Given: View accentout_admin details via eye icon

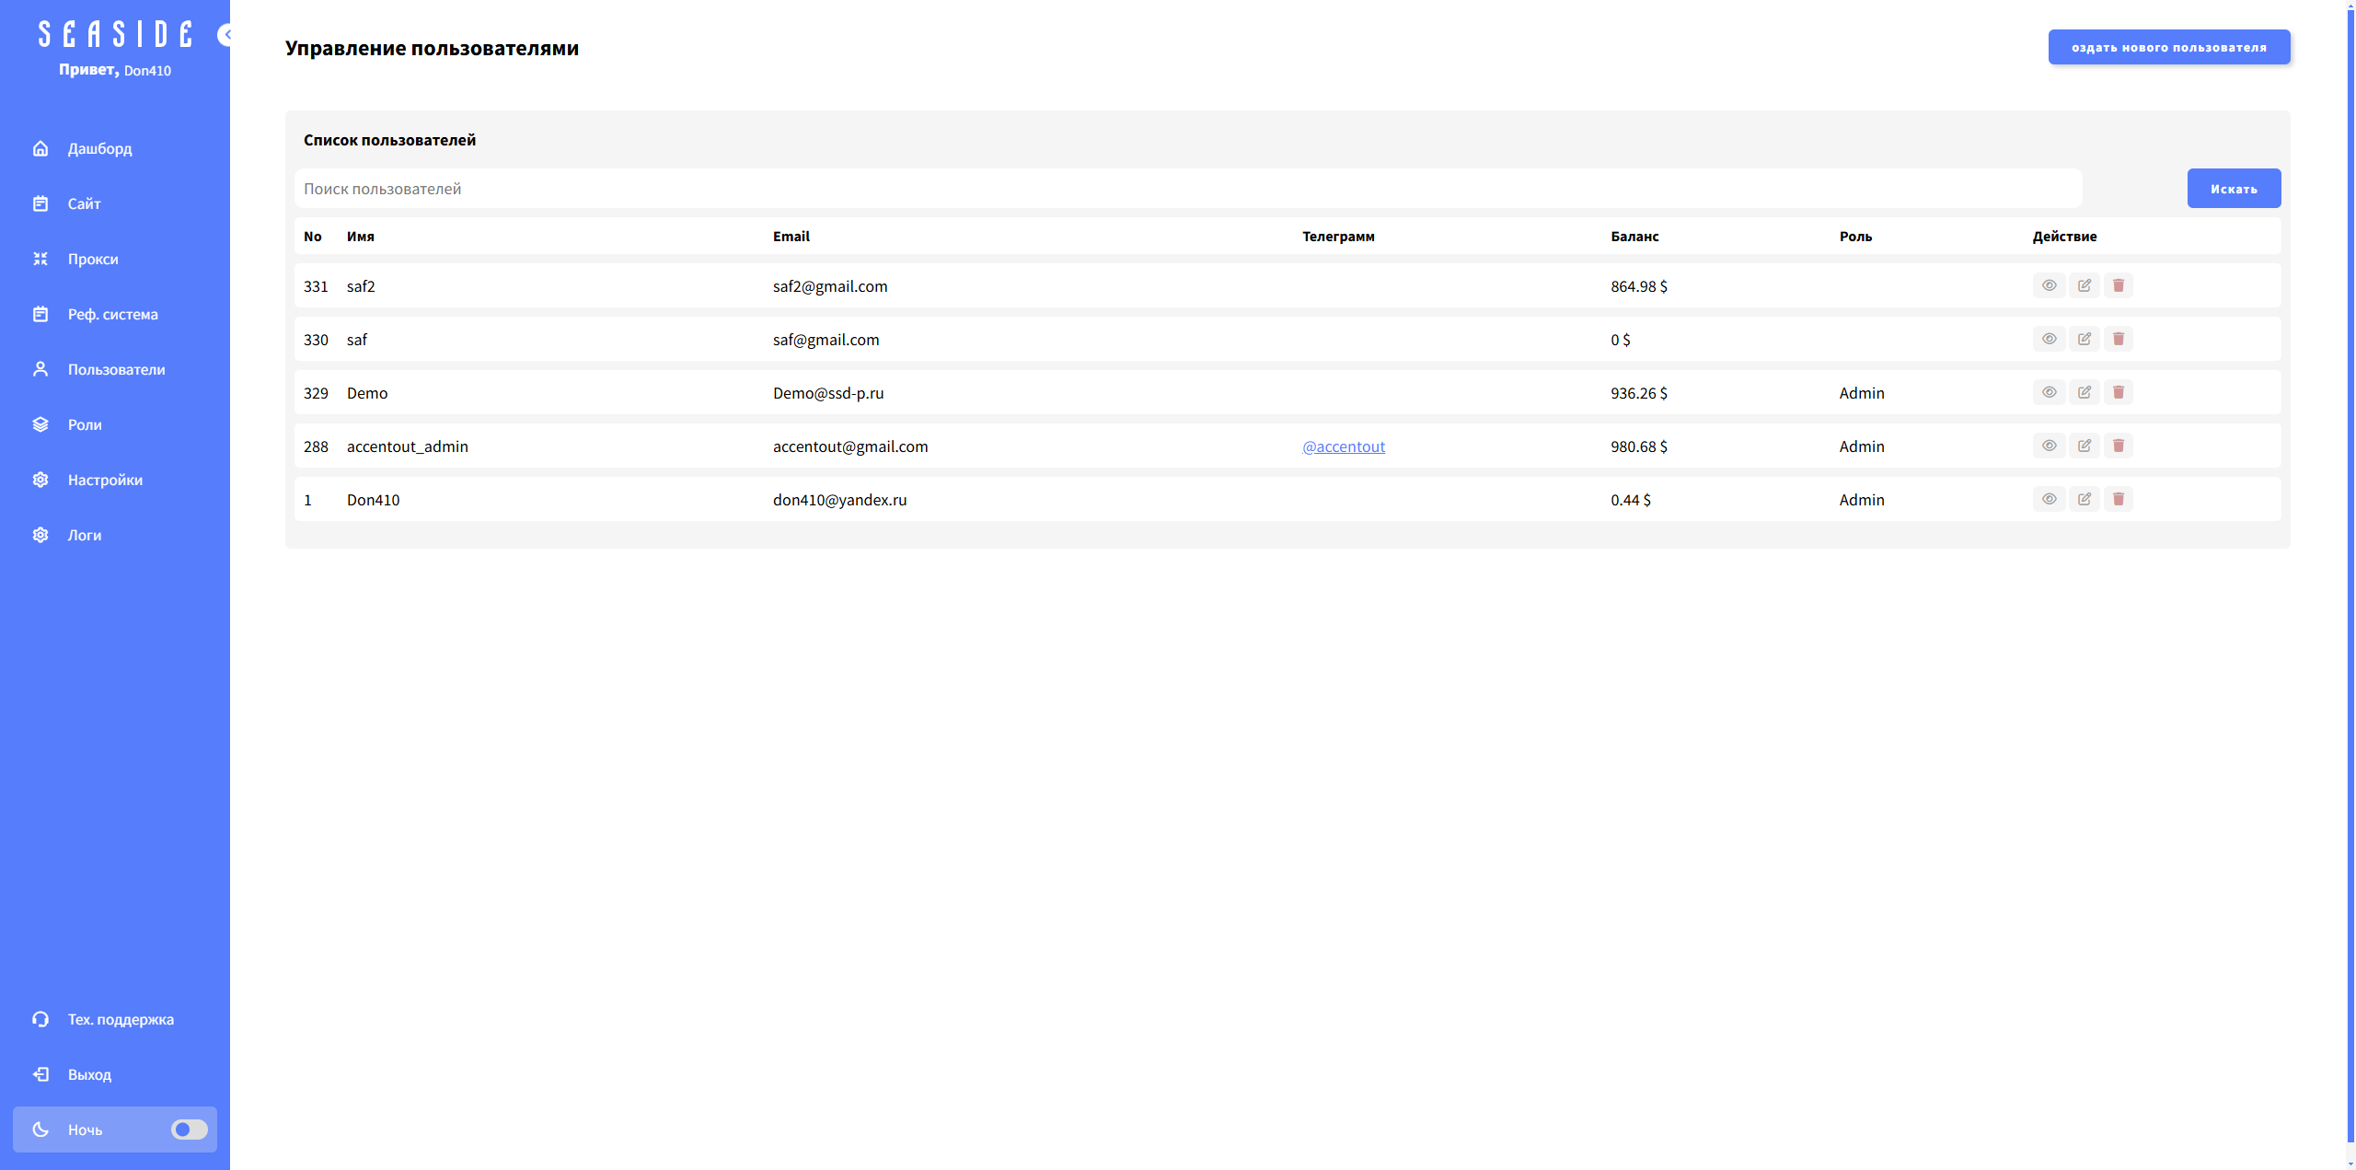Looking at the screenshot, I should 2049,446.
